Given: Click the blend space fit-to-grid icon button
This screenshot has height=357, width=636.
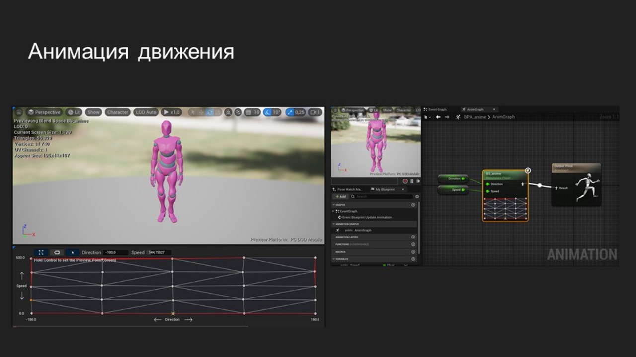Looking at the screenshot, I should tap(41, 252).
